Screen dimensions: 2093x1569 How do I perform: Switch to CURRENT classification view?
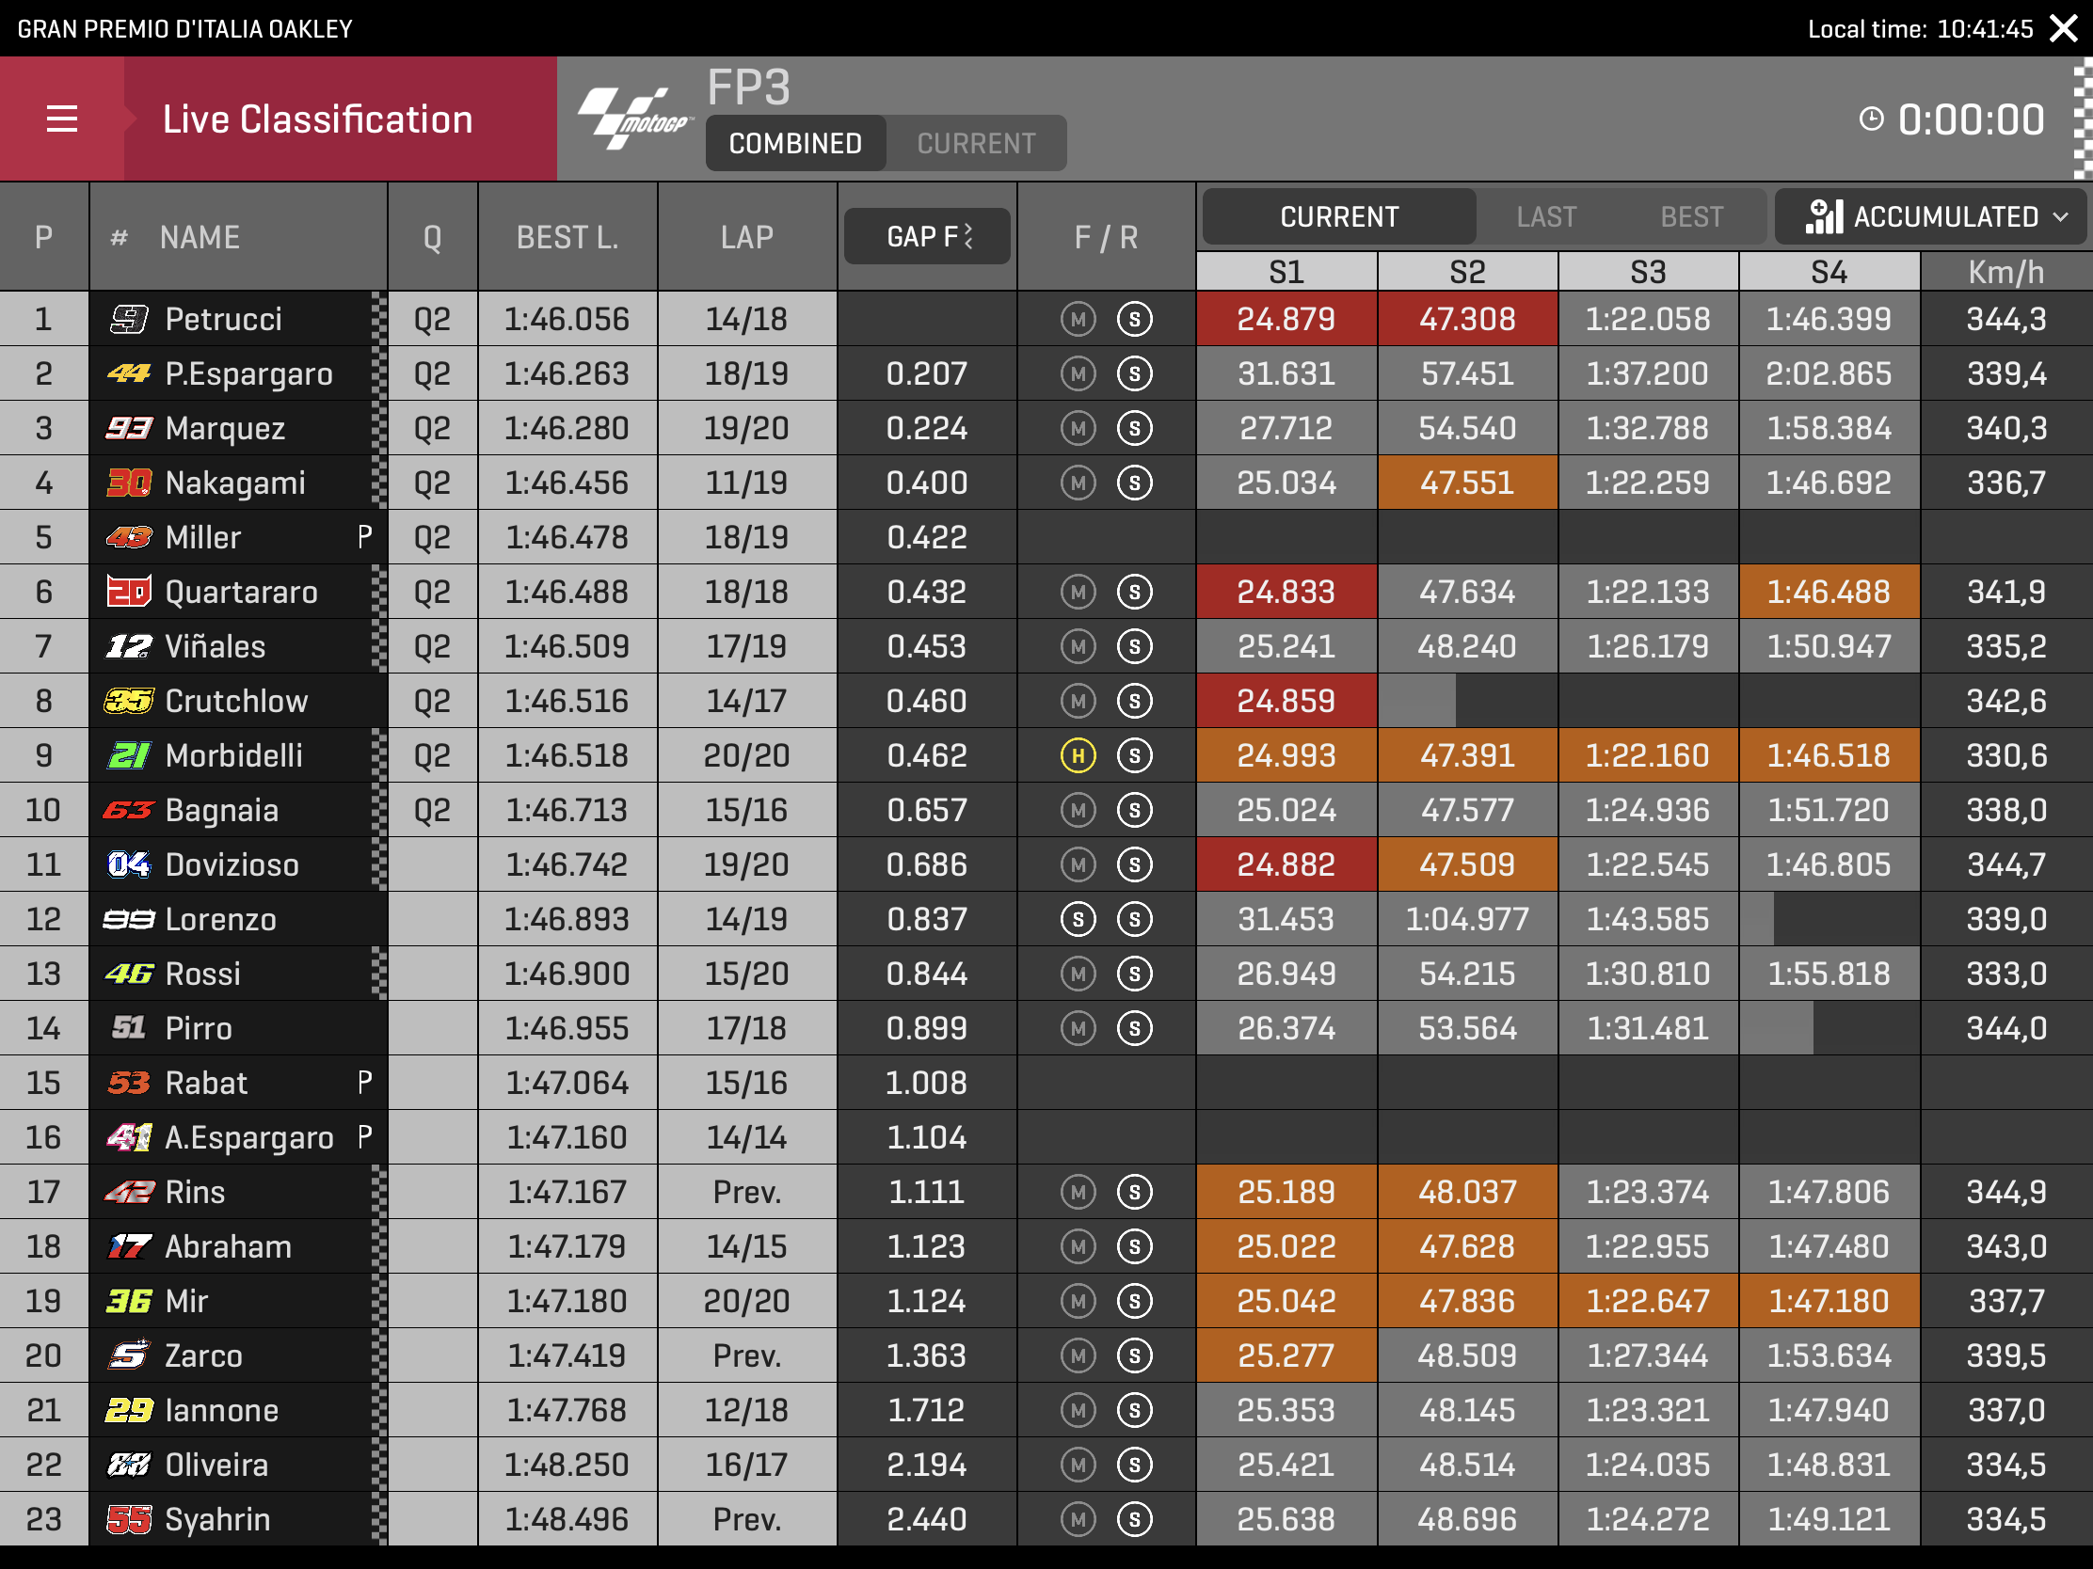(976, 144)
